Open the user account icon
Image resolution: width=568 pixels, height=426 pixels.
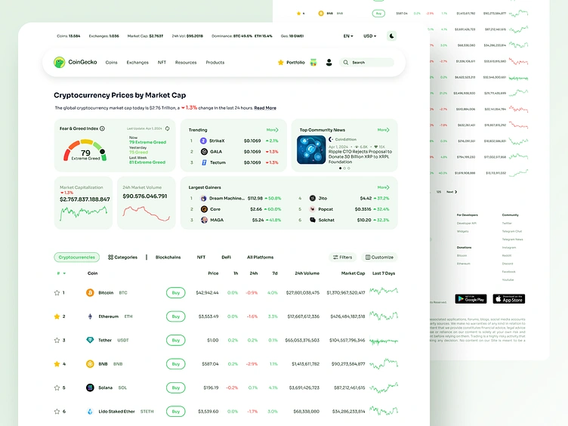tap(329, 62)
